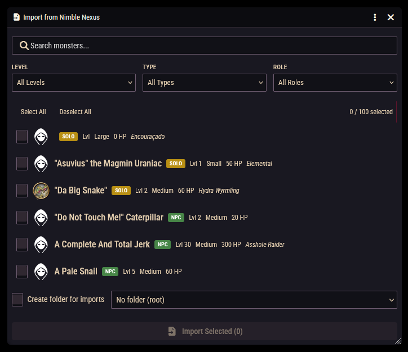Screen dimensions: 408x352
Task: Click the ROLE filter label
Action: [x=280, y=67]
